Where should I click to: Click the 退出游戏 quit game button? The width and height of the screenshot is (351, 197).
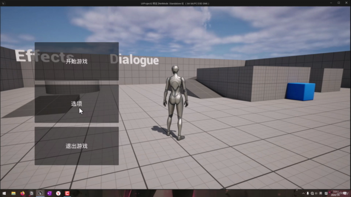77,146
